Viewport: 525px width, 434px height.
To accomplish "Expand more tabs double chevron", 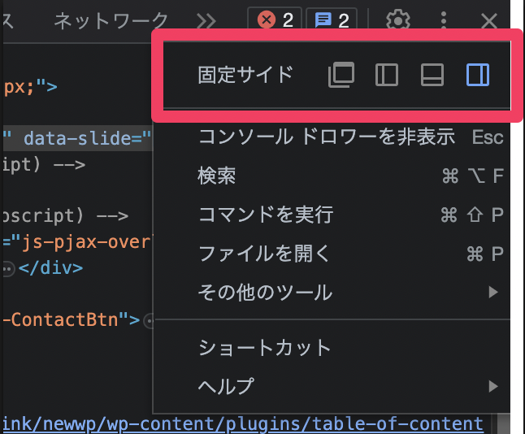I will [206, 21].
